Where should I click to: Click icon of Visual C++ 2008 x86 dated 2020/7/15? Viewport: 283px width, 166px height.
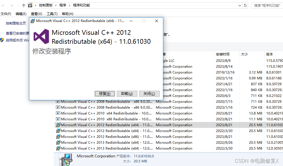click(x=58, y=102)
